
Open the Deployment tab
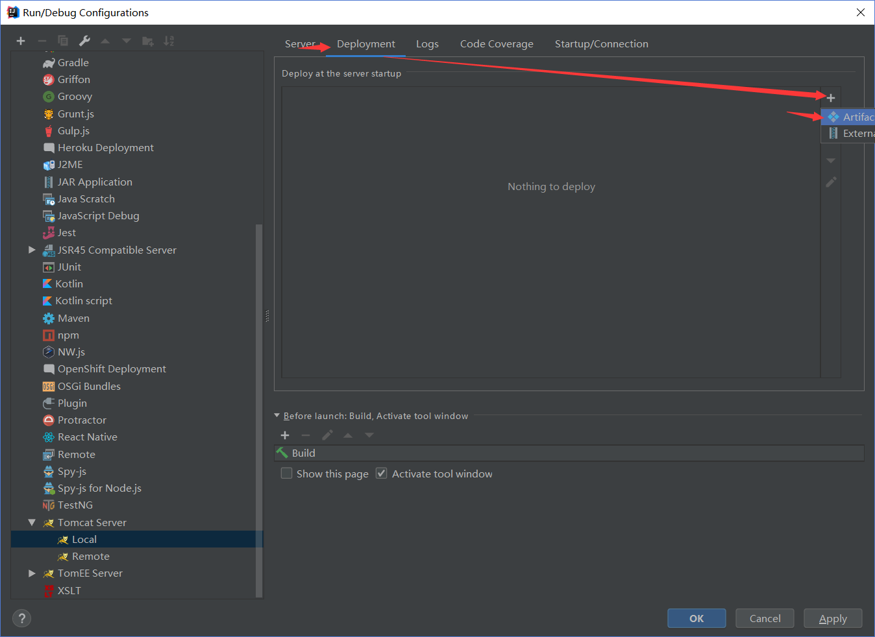tap(366, 44)
